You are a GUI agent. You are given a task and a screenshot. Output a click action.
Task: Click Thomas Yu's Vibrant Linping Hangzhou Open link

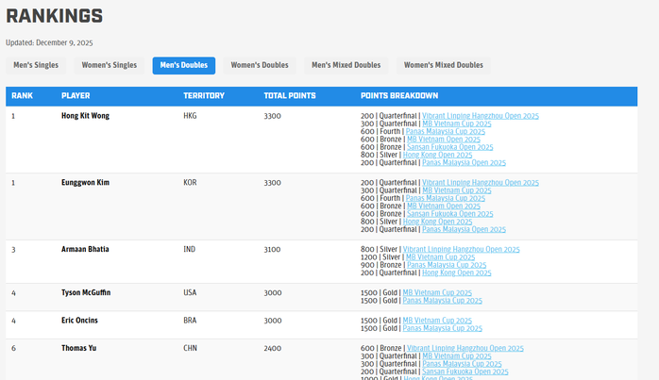[x=465, y=348]
